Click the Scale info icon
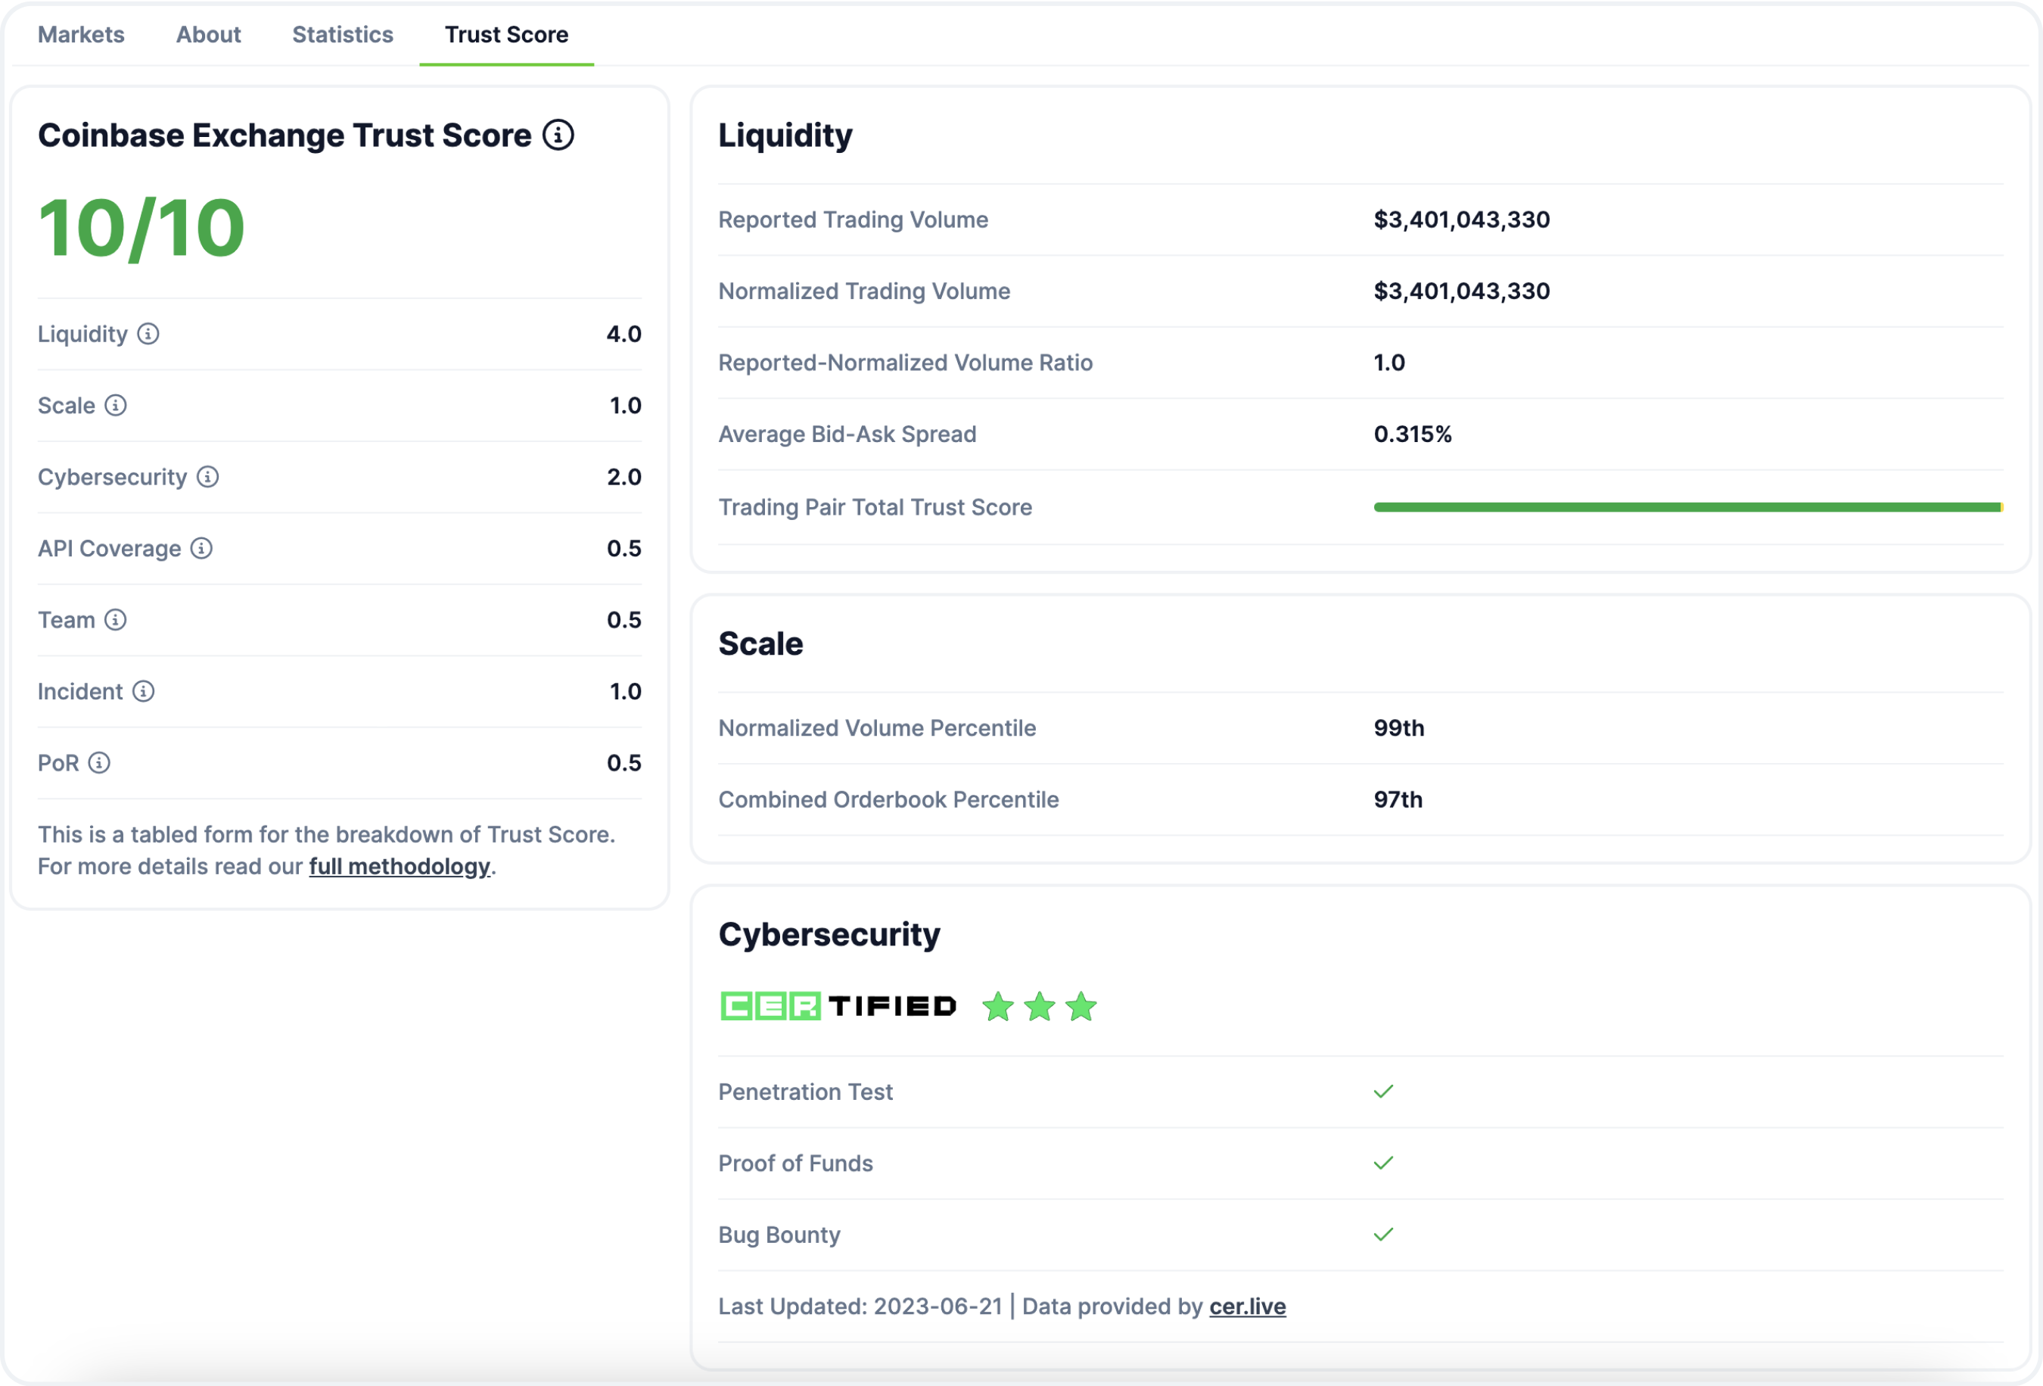2043x1386 pixels. click(115, 406)
